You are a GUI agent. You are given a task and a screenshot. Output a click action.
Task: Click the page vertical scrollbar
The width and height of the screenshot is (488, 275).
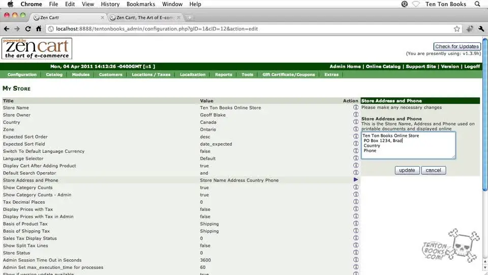pyautogui.click(x=485, y=114)
